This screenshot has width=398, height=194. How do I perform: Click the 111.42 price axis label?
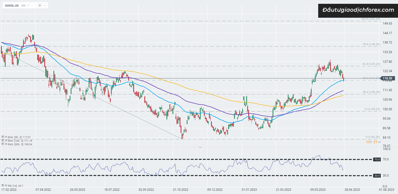click(x=387, y=90)
